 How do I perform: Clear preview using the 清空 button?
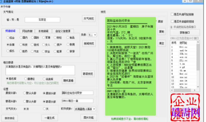[x=162, y=43]
